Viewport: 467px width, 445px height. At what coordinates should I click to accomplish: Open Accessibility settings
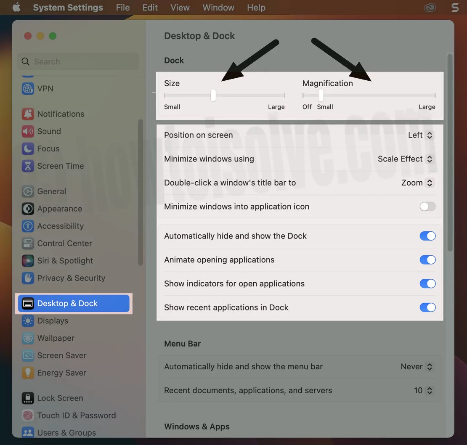click(x=59, y=226)
